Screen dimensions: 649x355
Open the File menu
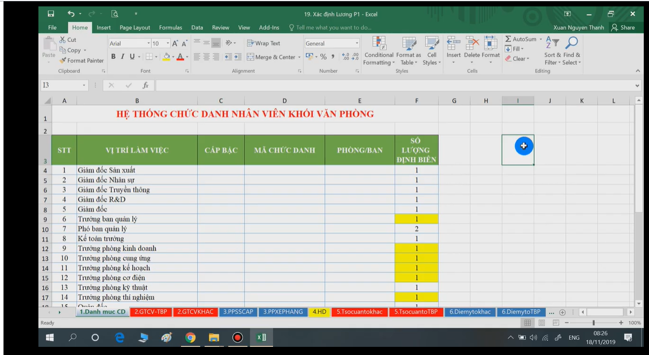52,27
